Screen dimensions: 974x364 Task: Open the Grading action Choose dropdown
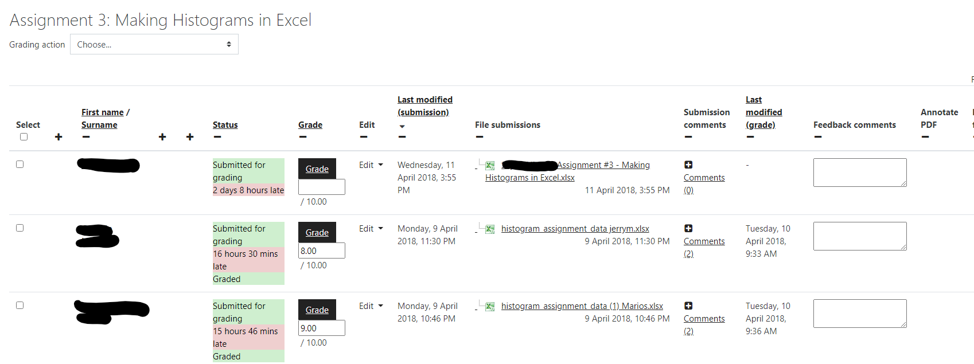154,44
